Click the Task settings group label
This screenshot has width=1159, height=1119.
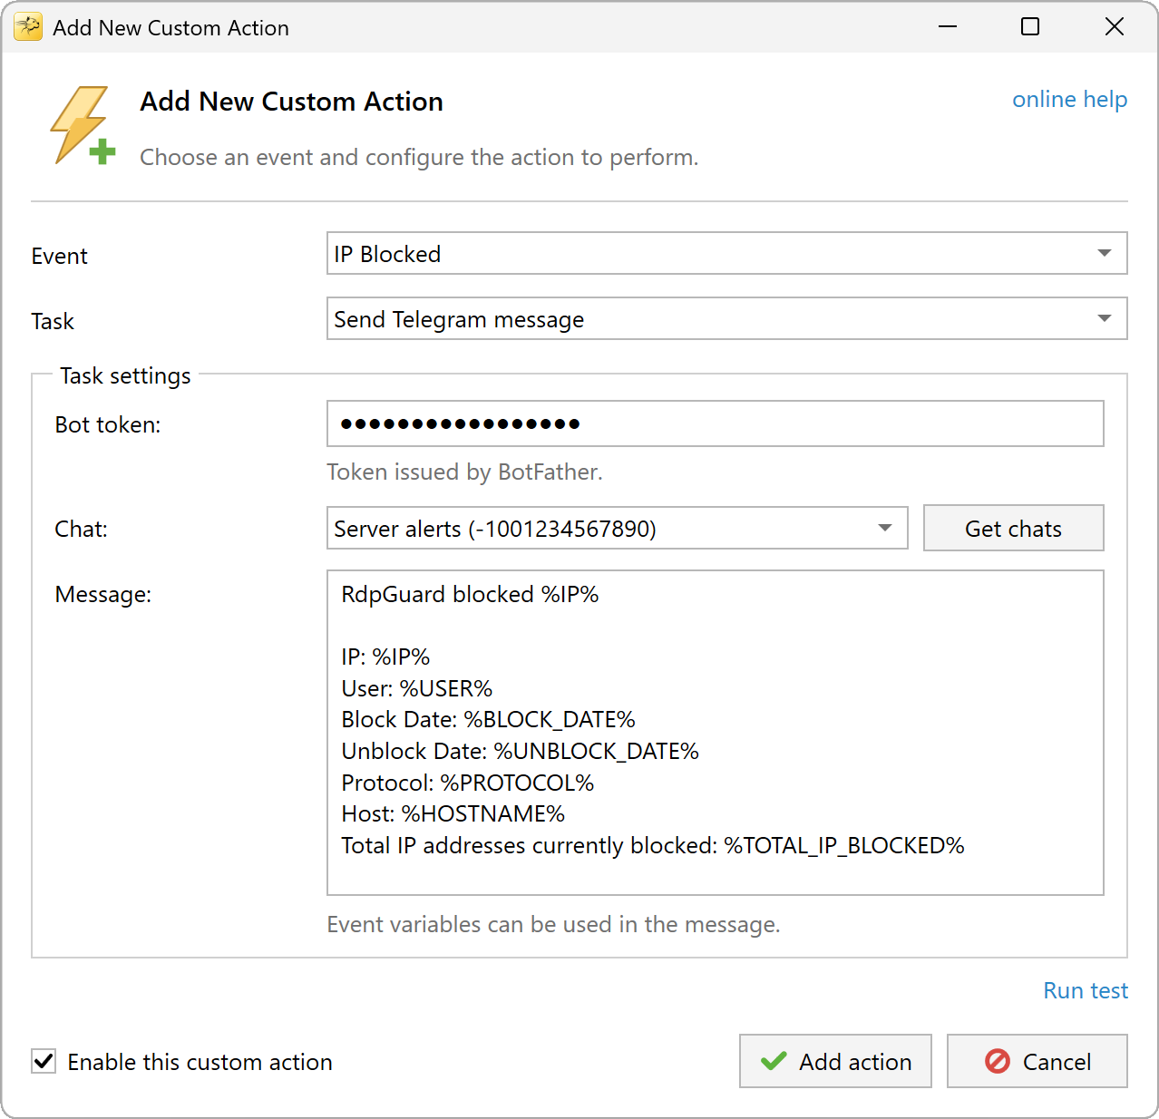point(125,375)
